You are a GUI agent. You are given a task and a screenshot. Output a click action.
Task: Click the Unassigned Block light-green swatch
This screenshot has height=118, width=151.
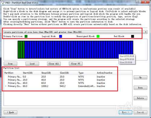point(98,36)
